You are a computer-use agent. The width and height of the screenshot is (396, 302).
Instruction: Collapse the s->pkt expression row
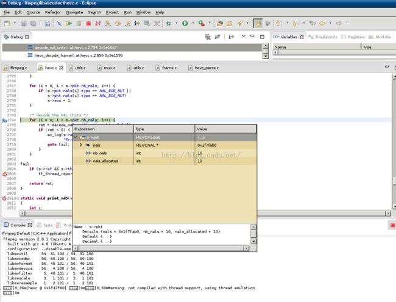click(76, 137)
